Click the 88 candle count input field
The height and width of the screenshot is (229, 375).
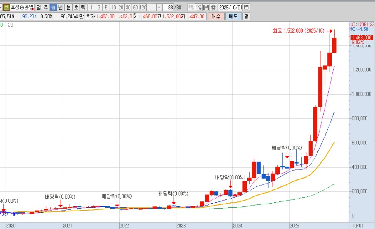tap(168, 8)
